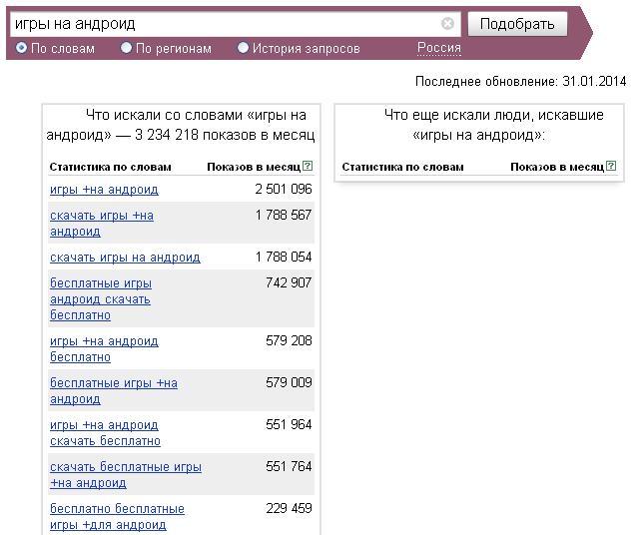Viewport: 638px width, 535px height.
Task: Open 'бесплатные игры андроид скачать бесплатно' link
Action: pyautogui.click(x=101, y=299)
